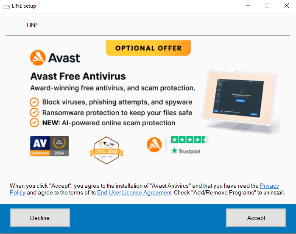Minimize the LINE Setup window
Viewport: 296px width, 234px height.
tap(248, 6)
